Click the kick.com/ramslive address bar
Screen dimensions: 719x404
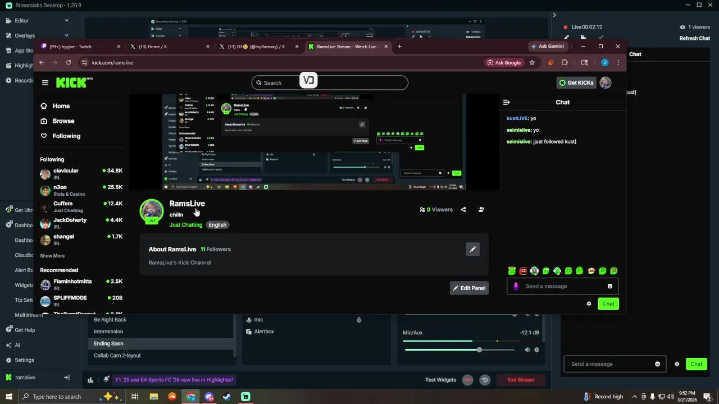pyautogui.click(x=281, y=63)
